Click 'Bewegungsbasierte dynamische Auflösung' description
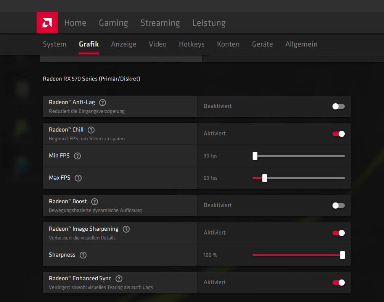The width and height of the screenshot is (384, 302). pyautogui.click(x=95, y=210)
